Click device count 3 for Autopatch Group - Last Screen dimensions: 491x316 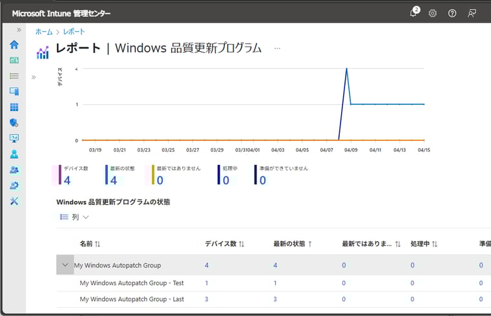[207, 299]
